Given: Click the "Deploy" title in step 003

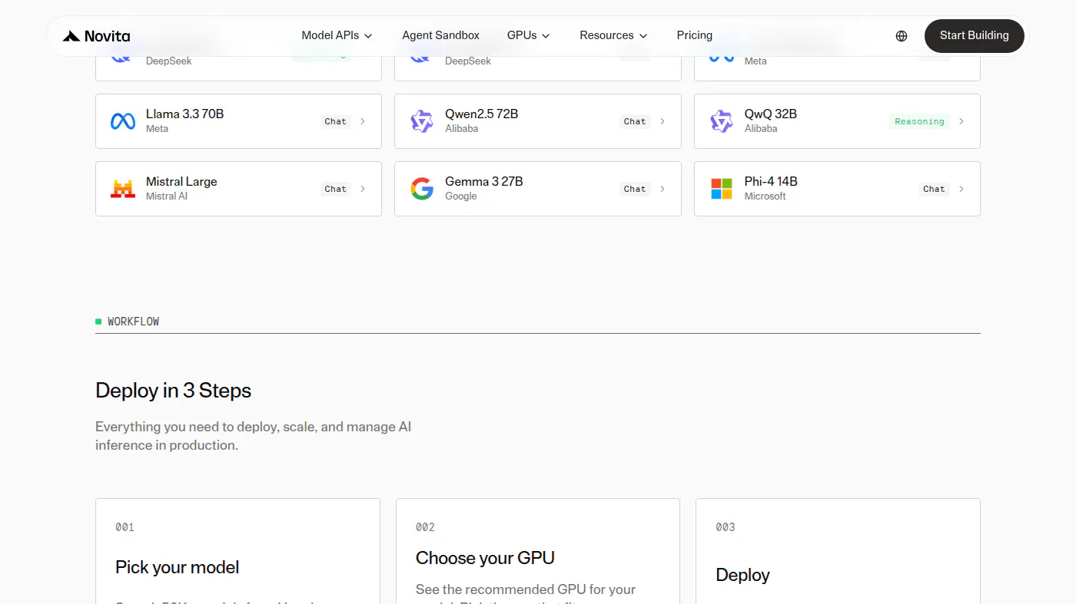Looking at the screenshot, I should point(742,575).
